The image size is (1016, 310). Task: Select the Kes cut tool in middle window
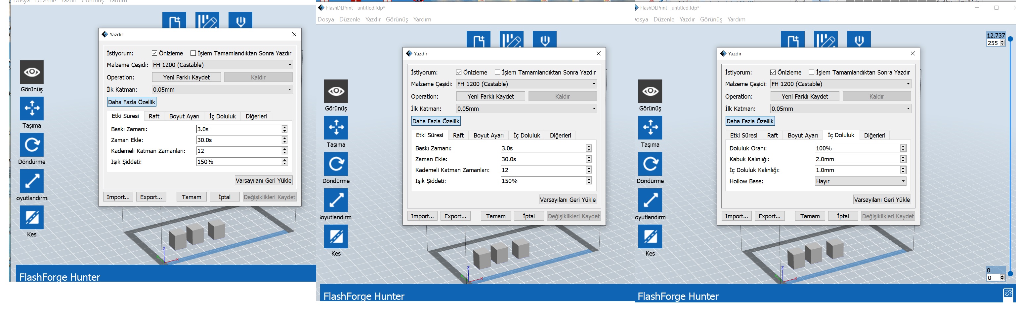point(336,236)
